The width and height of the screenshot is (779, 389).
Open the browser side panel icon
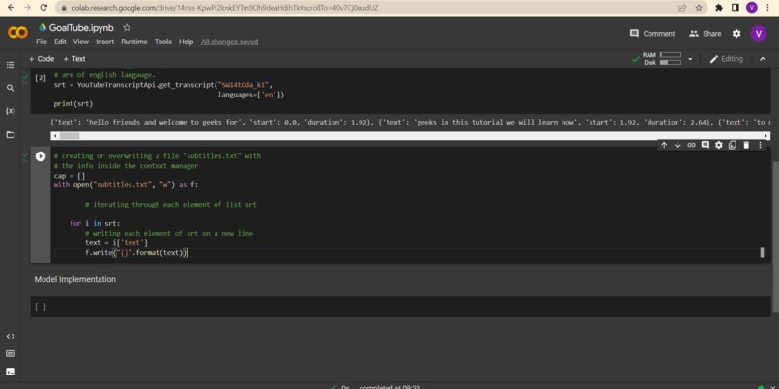tap(736, 8)
